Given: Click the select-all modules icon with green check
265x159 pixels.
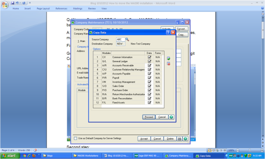Looking at the screenshot, I should (x=169, y=58).
